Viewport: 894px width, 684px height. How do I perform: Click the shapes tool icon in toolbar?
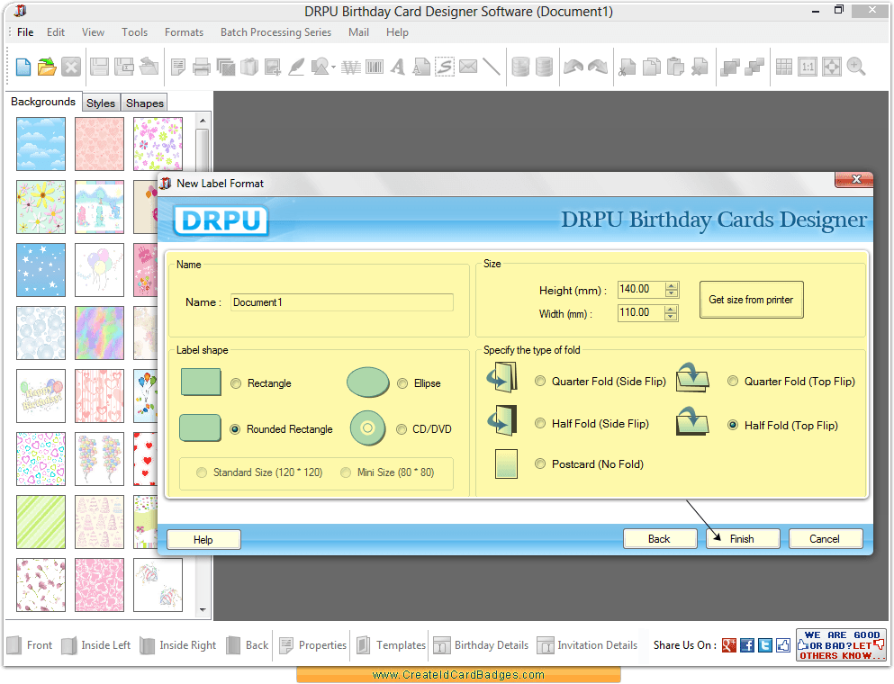click(x=320, y=67)
